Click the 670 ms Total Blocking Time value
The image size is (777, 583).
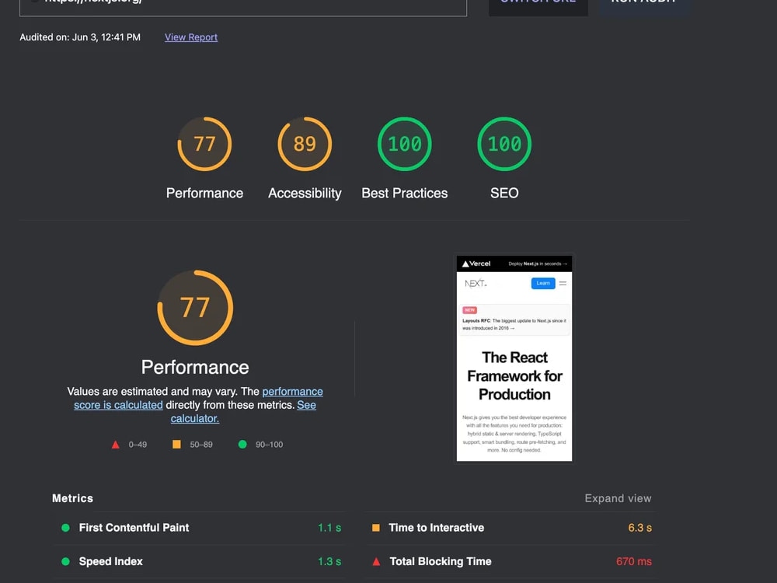click(x=634, y=562)
